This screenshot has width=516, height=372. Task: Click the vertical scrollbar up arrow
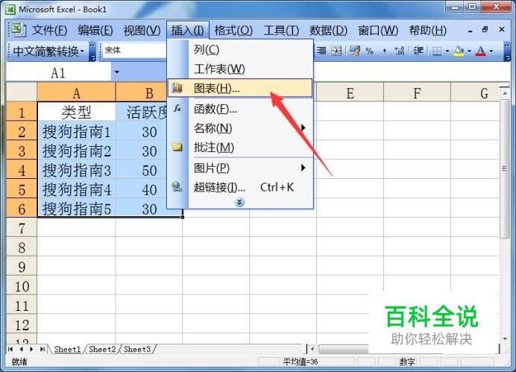coord(505,93)
